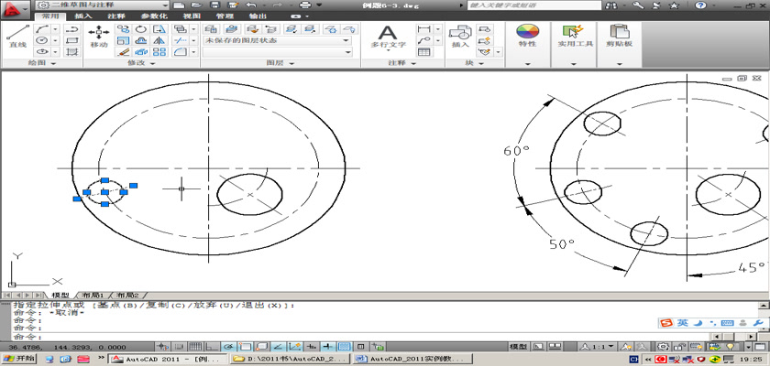Click the Insert block (插入) icon

pyautogui.click(x=460, y=36)
